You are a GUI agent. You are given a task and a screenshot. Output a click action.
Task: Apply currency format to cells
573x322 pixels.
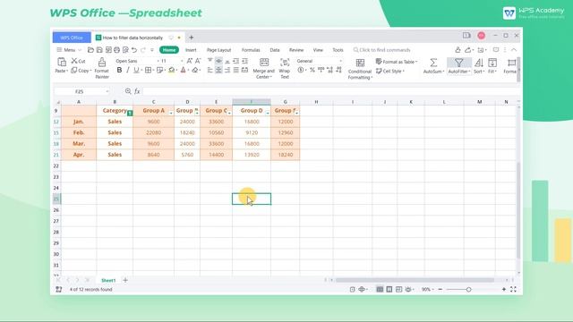pos(301,70)
